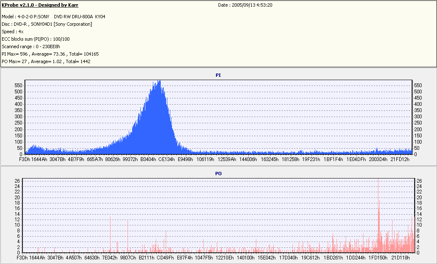Select the 17D340h axis label
The width and height of the screenshot is (437, 264).
coord(288,258)
